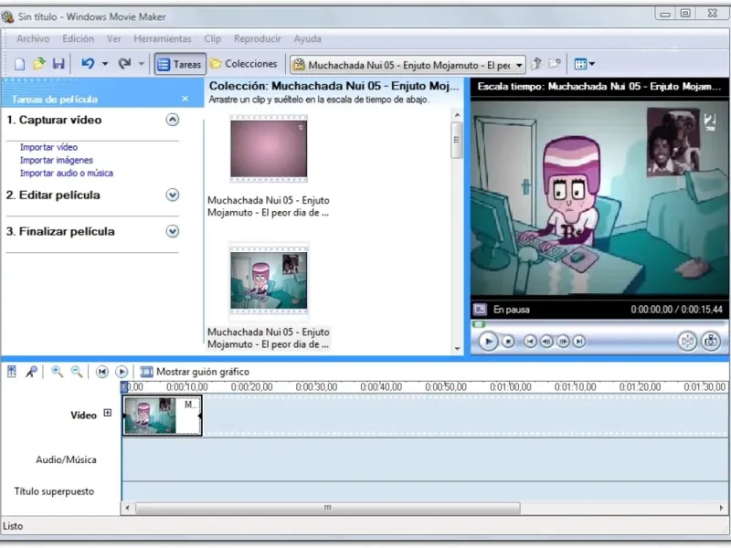Viewport: 731px width, 548px height.
Task: Open the narrate timeline microphone tool
Action: (31, 372)
